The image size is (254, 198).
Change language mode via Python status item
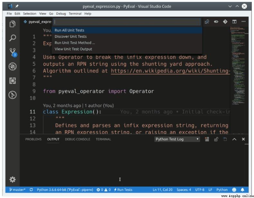[x=222, y=190]
